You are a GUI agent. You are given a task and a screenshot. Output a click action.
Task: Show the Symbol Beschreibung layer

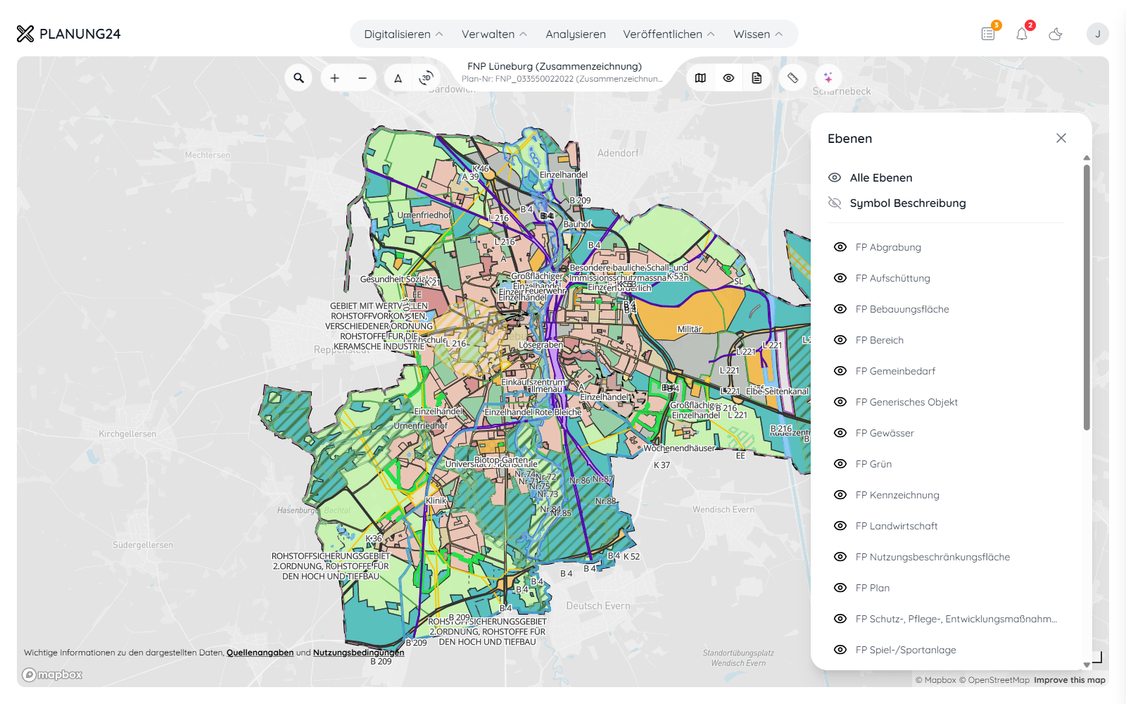tap(835, 203)
